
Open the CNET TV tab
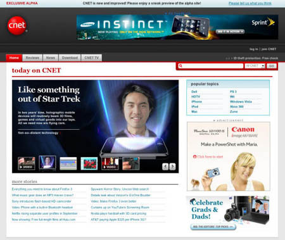91,58
